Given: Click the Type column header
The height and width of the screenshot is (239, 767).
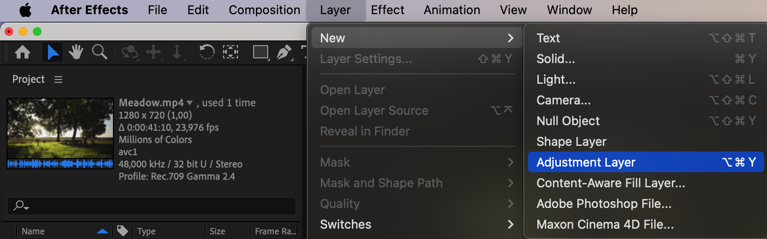Looking at the screenshot, I should coord(146,231).
